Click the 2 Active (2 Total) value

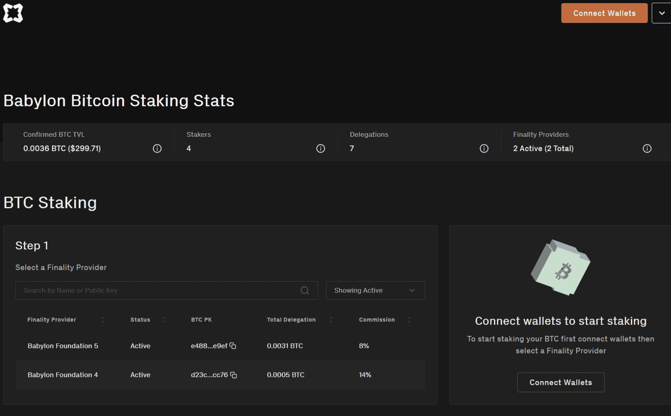(x=543, y=149)
